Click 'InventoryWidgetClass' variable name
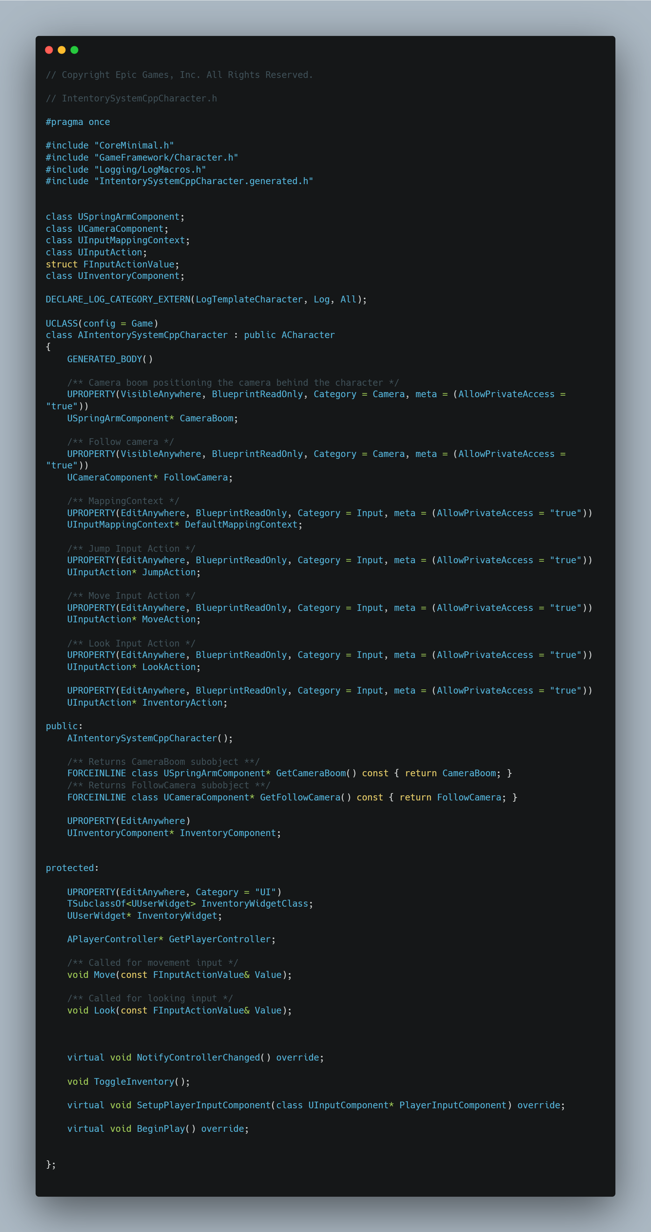 click(x=254, y=903)
